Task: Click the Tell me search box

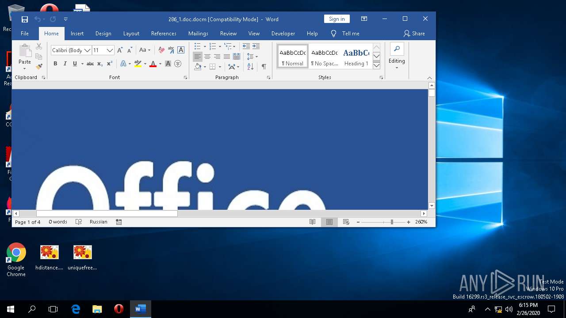Action: click(345, 34)
